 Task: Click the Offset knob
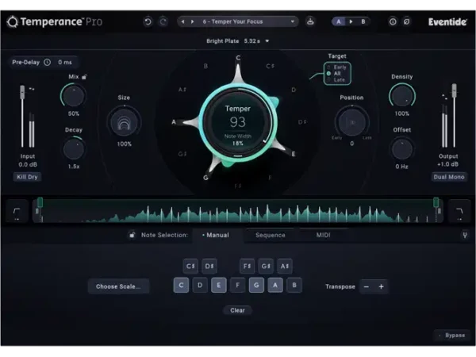(402, 149)
